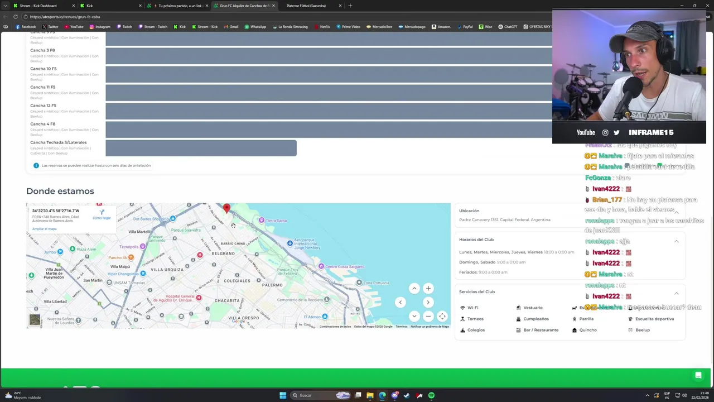Click the Tierra Santa map marker
The height and width of the screenshot is (402, 714).
261,220
